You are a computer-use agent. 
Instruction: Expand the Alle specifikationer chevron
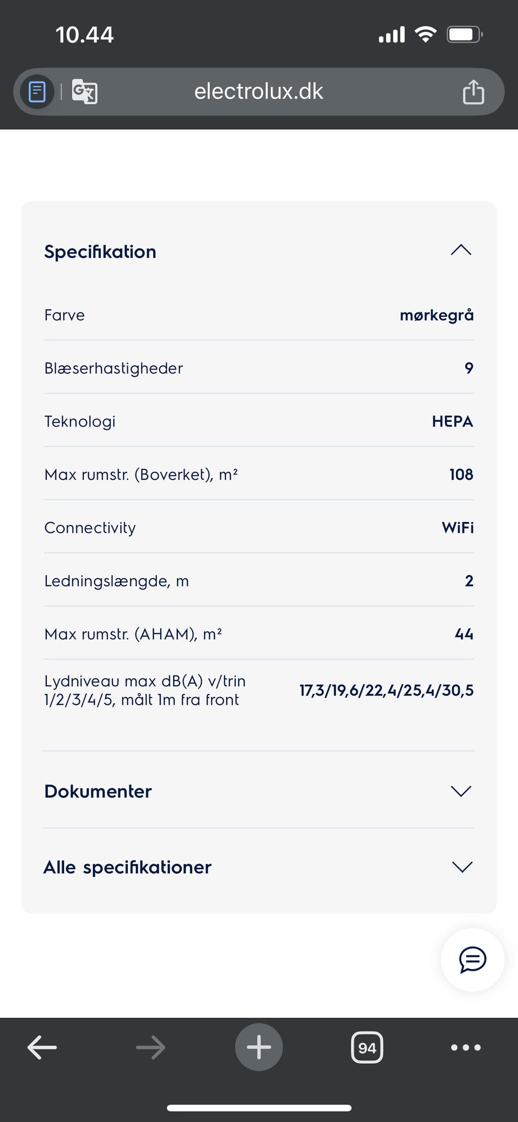[462, 867]
